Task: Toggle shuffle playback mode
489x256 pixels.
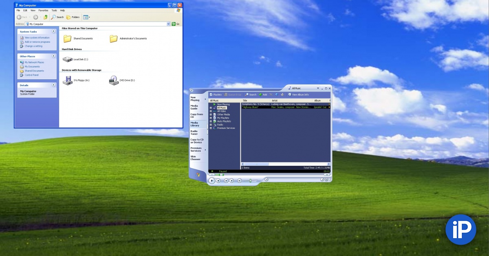Action: (267, 179)
